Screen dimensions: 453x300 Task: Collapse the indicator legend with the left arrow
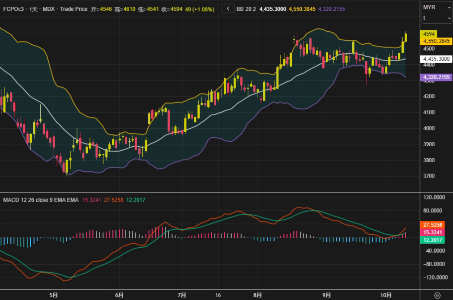point(228,8)
